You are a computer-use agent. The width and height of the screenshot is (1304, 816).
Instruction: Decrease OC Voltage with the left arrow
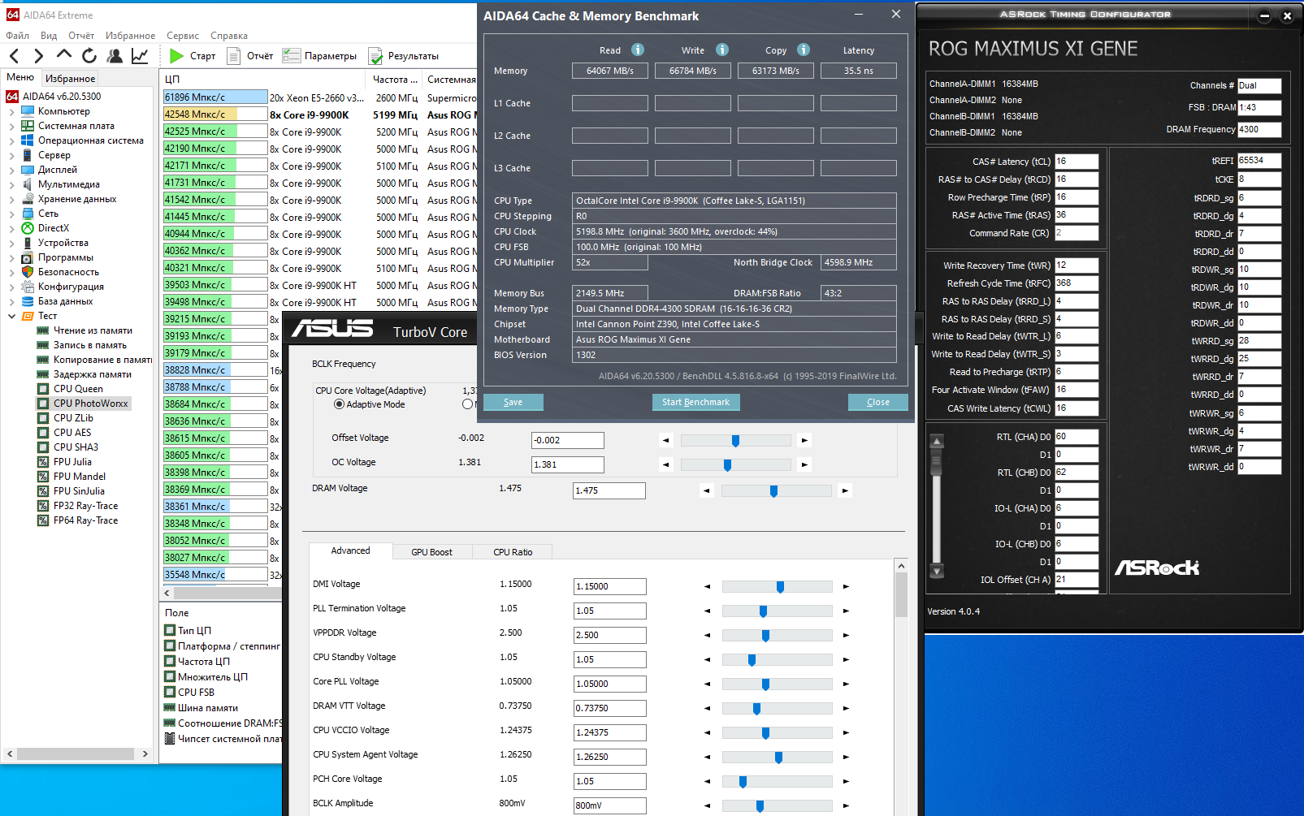click(666, 465)
